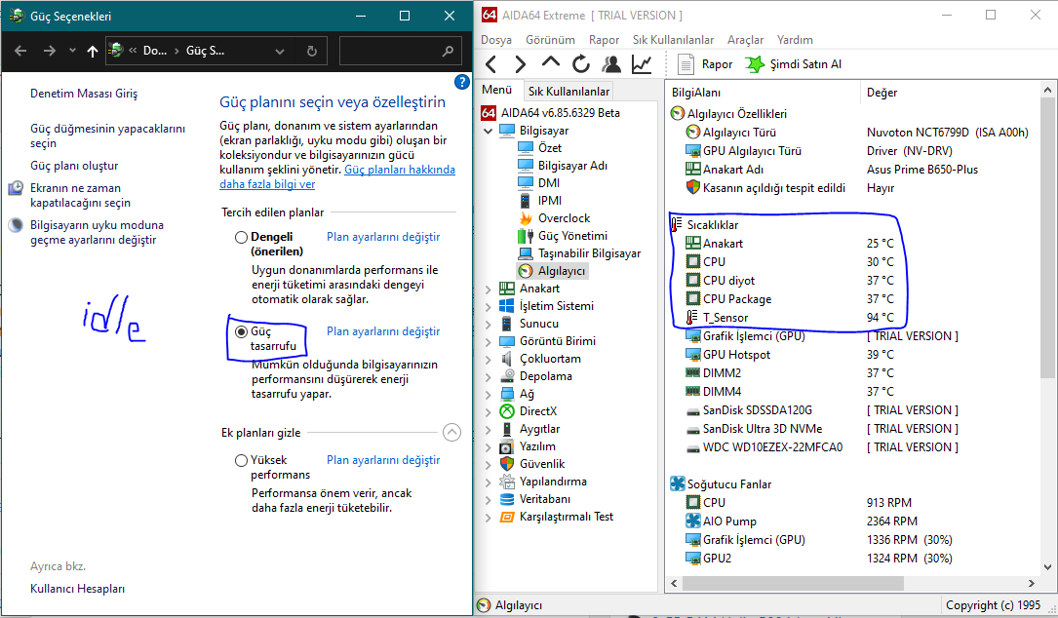The width and height of the screenshot is (1058, 618).
Task: Expand the Anakart tree node
Action: pos(488,289)
